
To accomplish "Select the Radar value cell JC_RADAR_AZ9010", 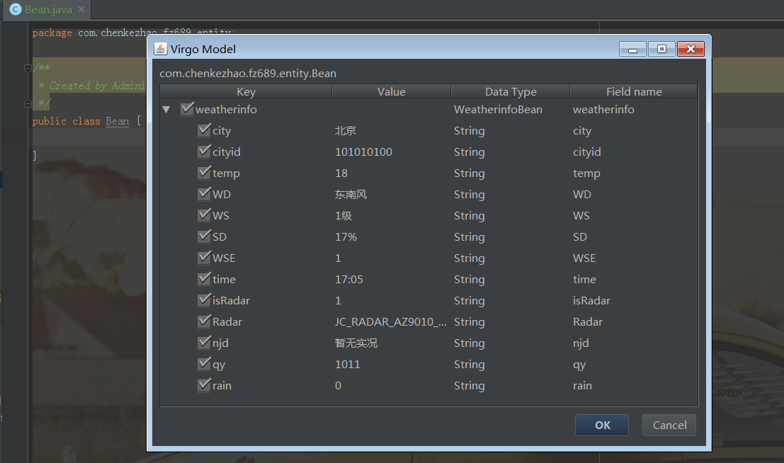I will click(390, 321).
